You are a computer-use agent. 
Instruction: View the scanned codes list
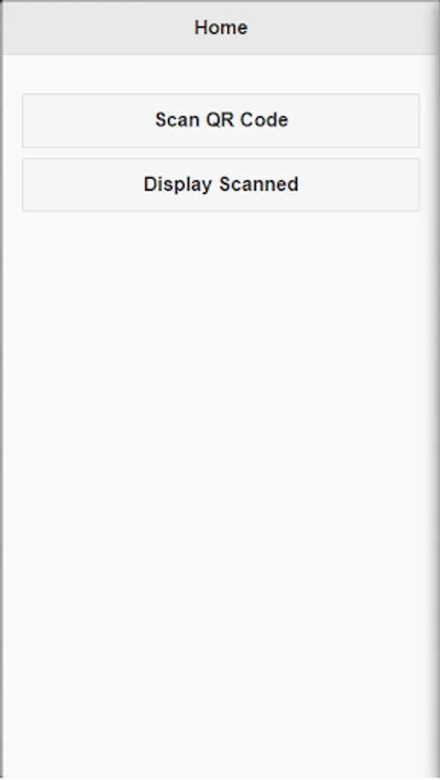point(221,185)
